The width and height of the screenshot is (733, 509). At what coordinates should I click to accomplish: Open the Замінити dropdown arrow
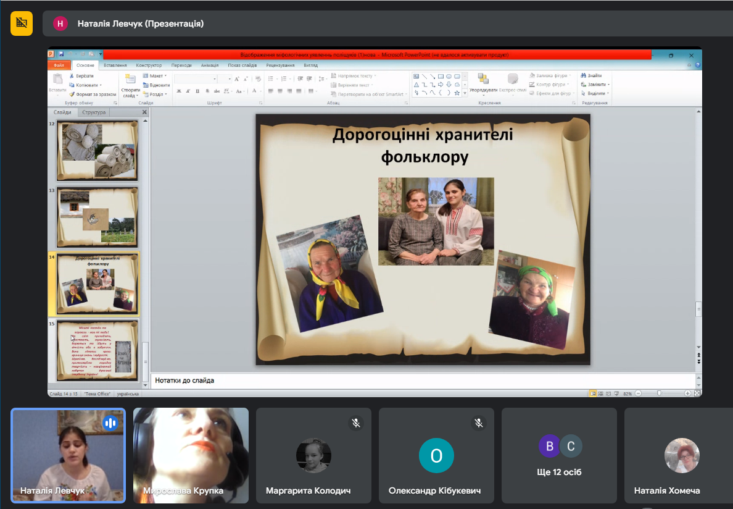[608, 85]
